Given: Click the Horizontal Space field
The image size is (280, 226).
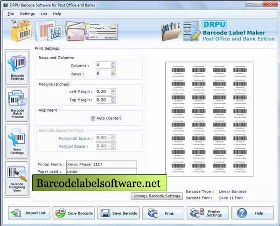Looking at the screenshot, I should pos(104,138).
